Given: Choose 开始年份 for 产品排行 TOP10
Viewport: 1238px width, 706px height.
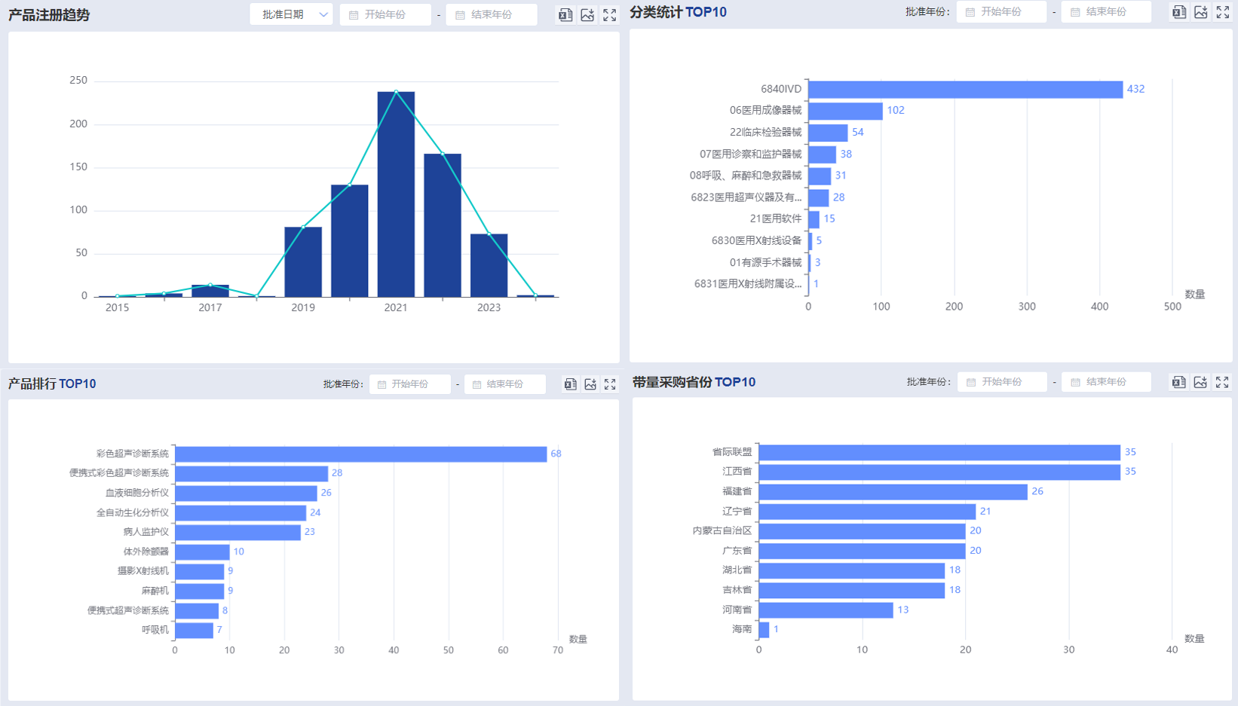Looking at the screenshot, I should click(410, 384).
